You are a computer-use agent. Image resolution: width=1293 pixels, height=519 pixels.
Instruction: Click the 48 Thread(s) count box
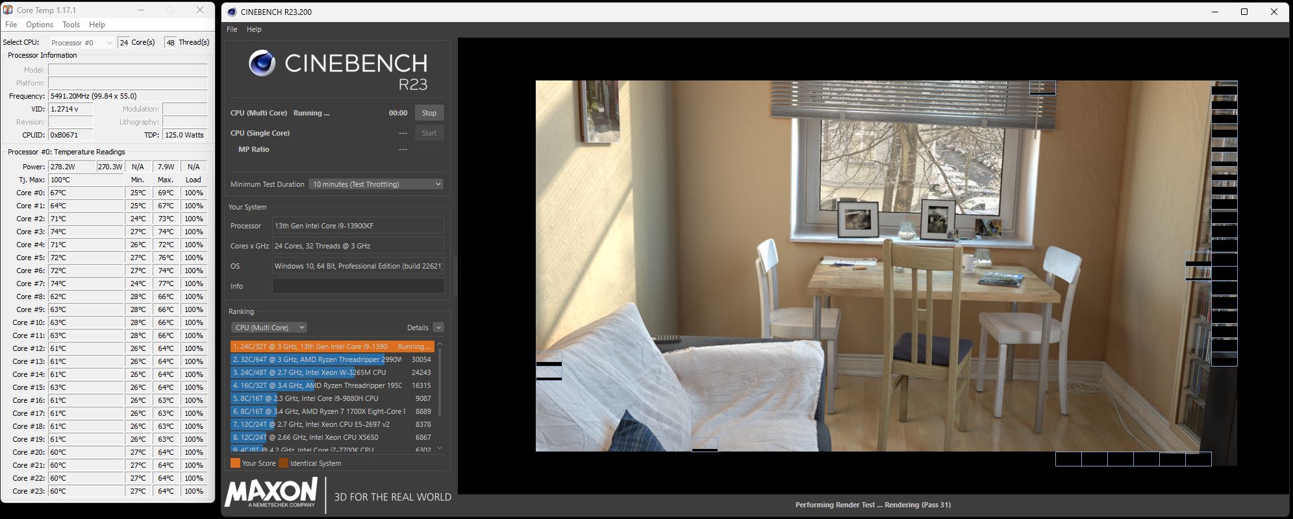[171, 43]
